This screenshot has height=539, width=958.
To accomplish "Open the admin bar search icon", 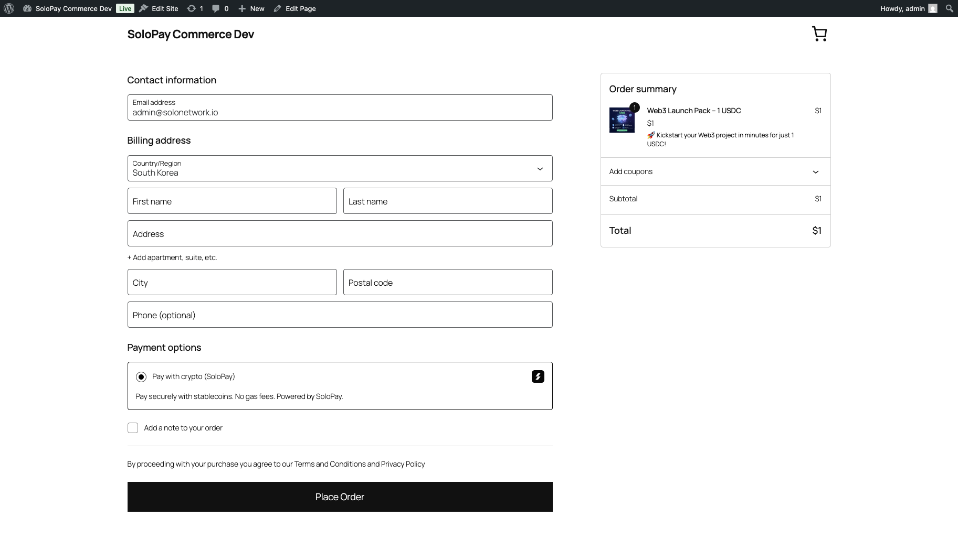I will [x=950, y=8].
